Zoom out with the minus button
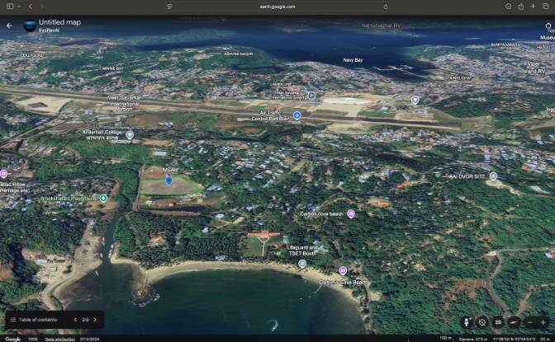Screen dimensions: 555x342 [529, 322]
